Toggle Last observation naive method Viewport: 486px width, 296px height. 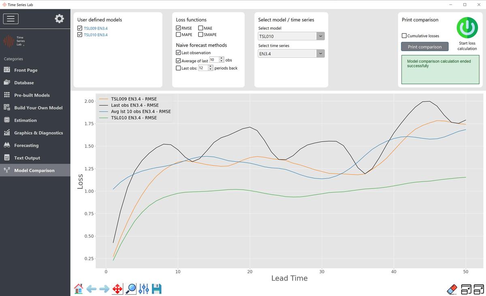click(179, 53)
